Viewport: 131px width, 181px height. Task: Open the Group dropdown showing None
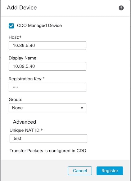pyautogui.click(x=47, y=108)
